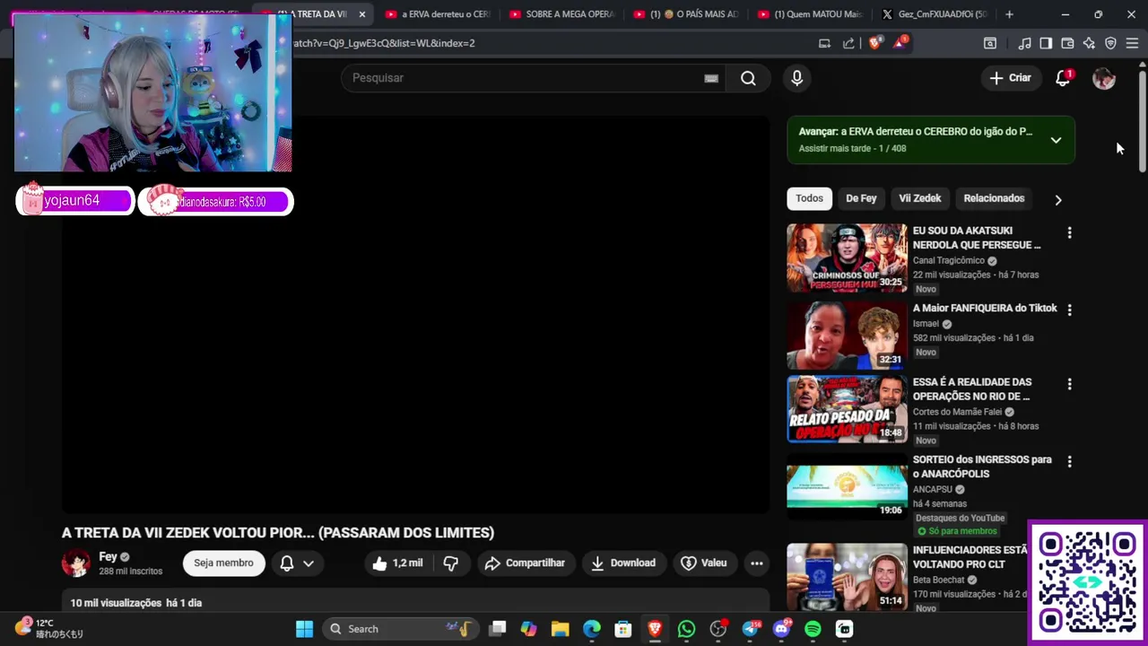This screenshot has width=1148, height=646.
Task: Click the YouTube search magnifier button
Action: point(748,78)
